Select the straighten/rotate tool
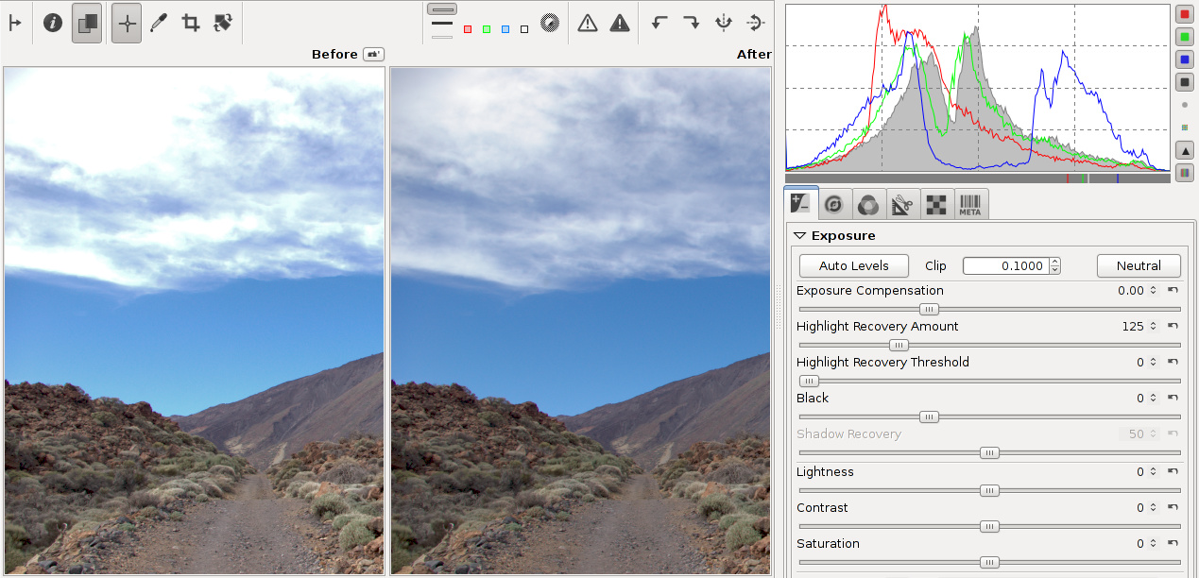Image resolution: width=1199 pixels, height=578 pixels. pyautogui.click(x=223, y=24)
